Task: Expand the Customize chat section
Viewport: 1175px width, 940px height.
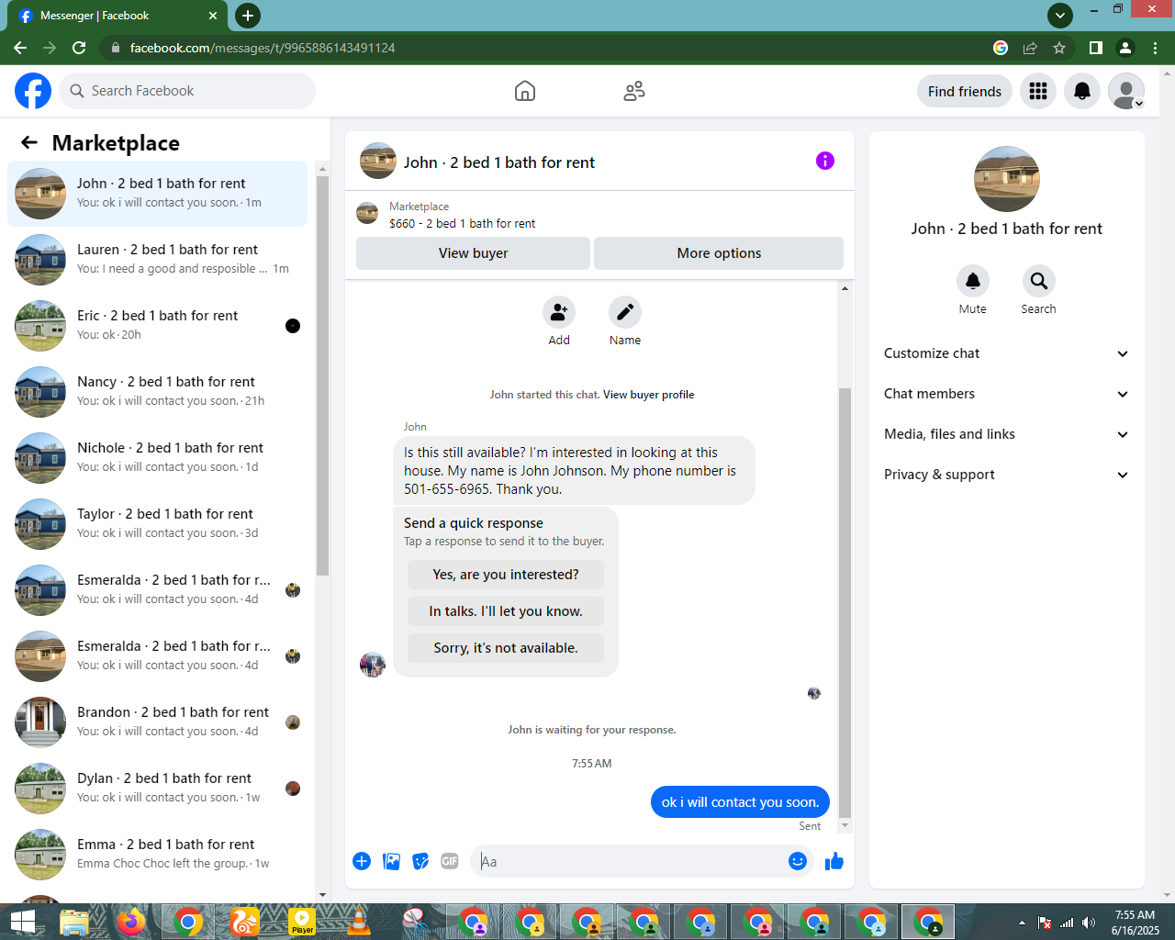Action: (x=1007, y=353)
